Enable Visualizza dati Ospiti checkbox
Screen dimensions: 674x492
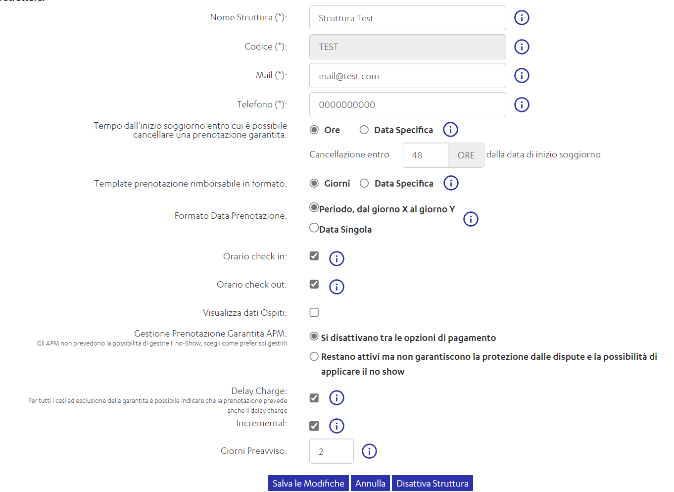(x=314, y=312)
